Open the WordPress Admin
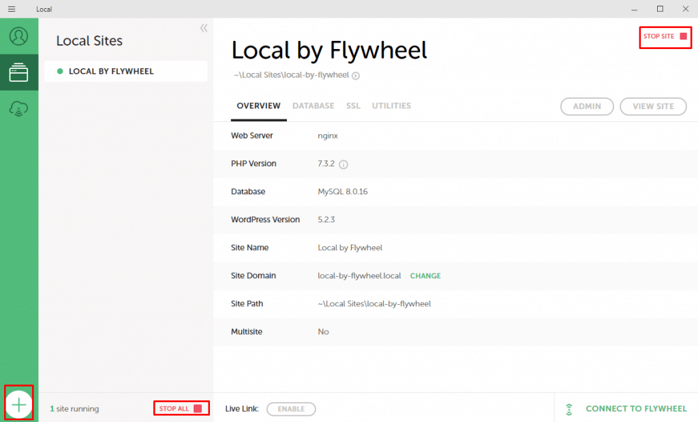Viewport: 698px width, 422px height. (587, 106)
